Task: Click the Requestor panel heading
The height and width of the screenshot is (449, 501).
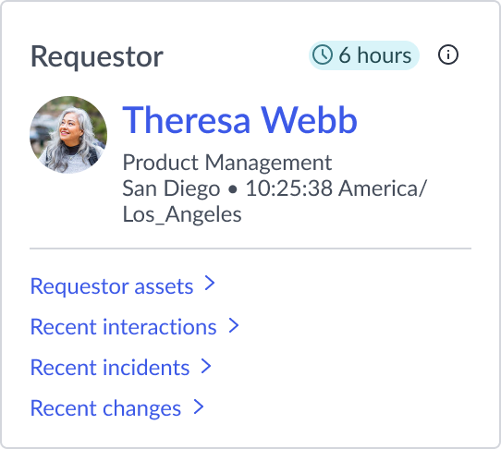Action: pos(97,56)
